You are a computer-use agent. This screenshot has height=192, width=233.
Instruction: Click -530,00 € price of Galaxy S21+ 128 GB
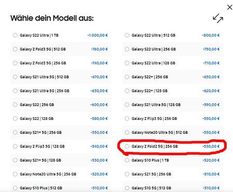click(99, 160)
